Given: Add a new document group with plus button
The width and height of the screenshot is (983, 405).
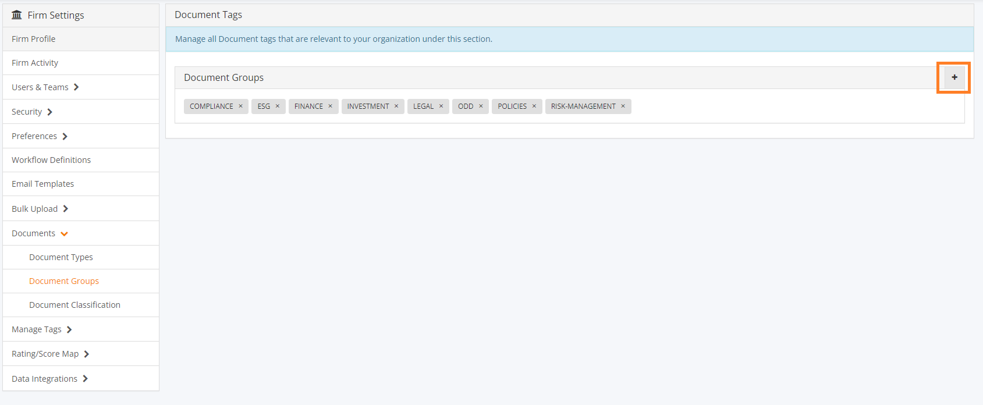Looking at the screenshot, I should pos(954,77).
